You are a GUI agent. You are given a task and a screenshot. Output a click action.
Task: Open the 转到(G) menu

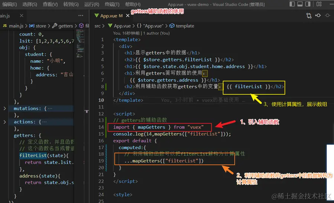click(71, 4)
